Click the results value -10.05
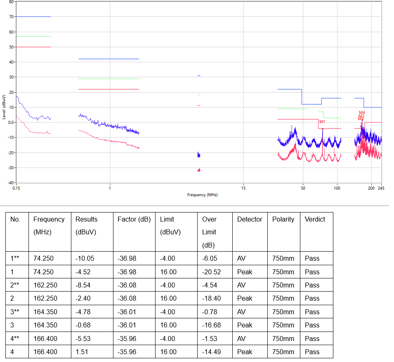The width and height of the screenshot is (394, 362). tap(85, 258)
